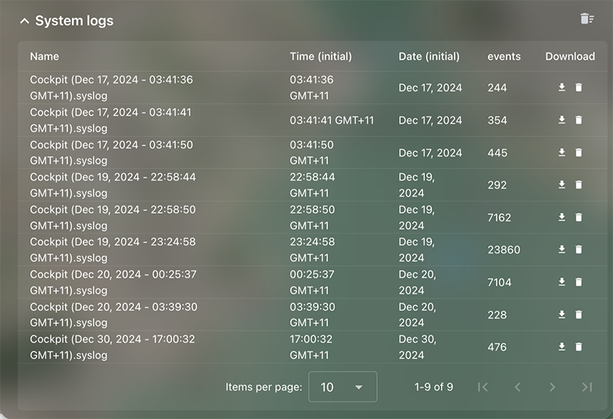Screen dimensions: 613x419
Task: Delete the Dec 30 17:00:32 syslog
Action: click(x=579, y=347)
